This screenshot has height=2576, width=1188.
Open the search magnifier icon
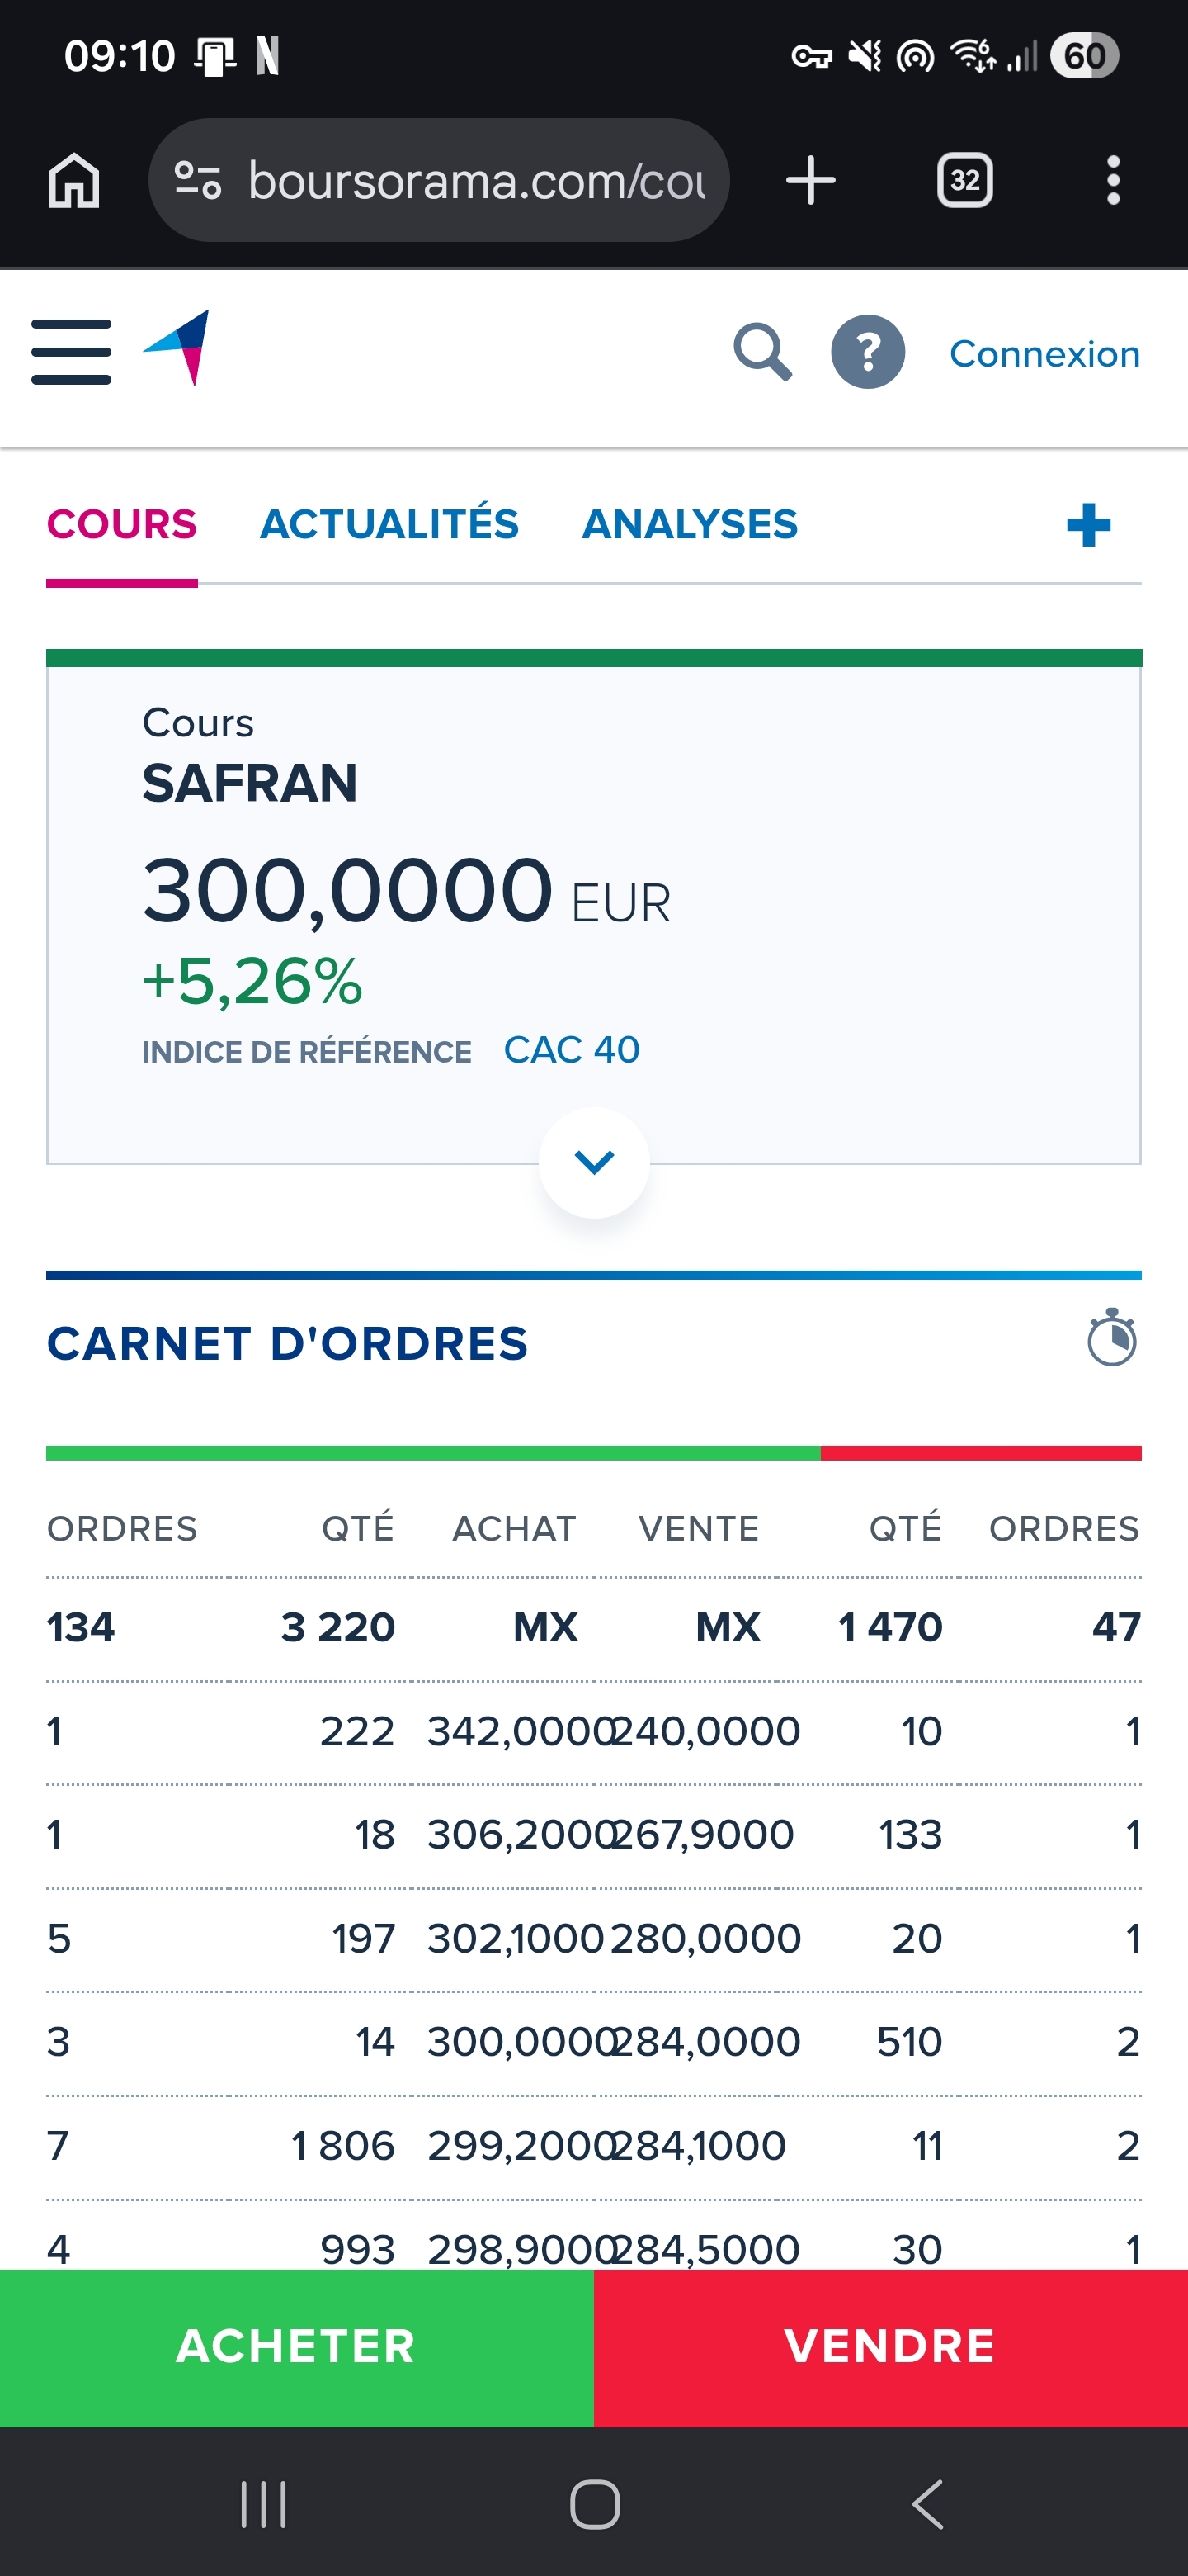pyautogui.click(x=763, y=352)
